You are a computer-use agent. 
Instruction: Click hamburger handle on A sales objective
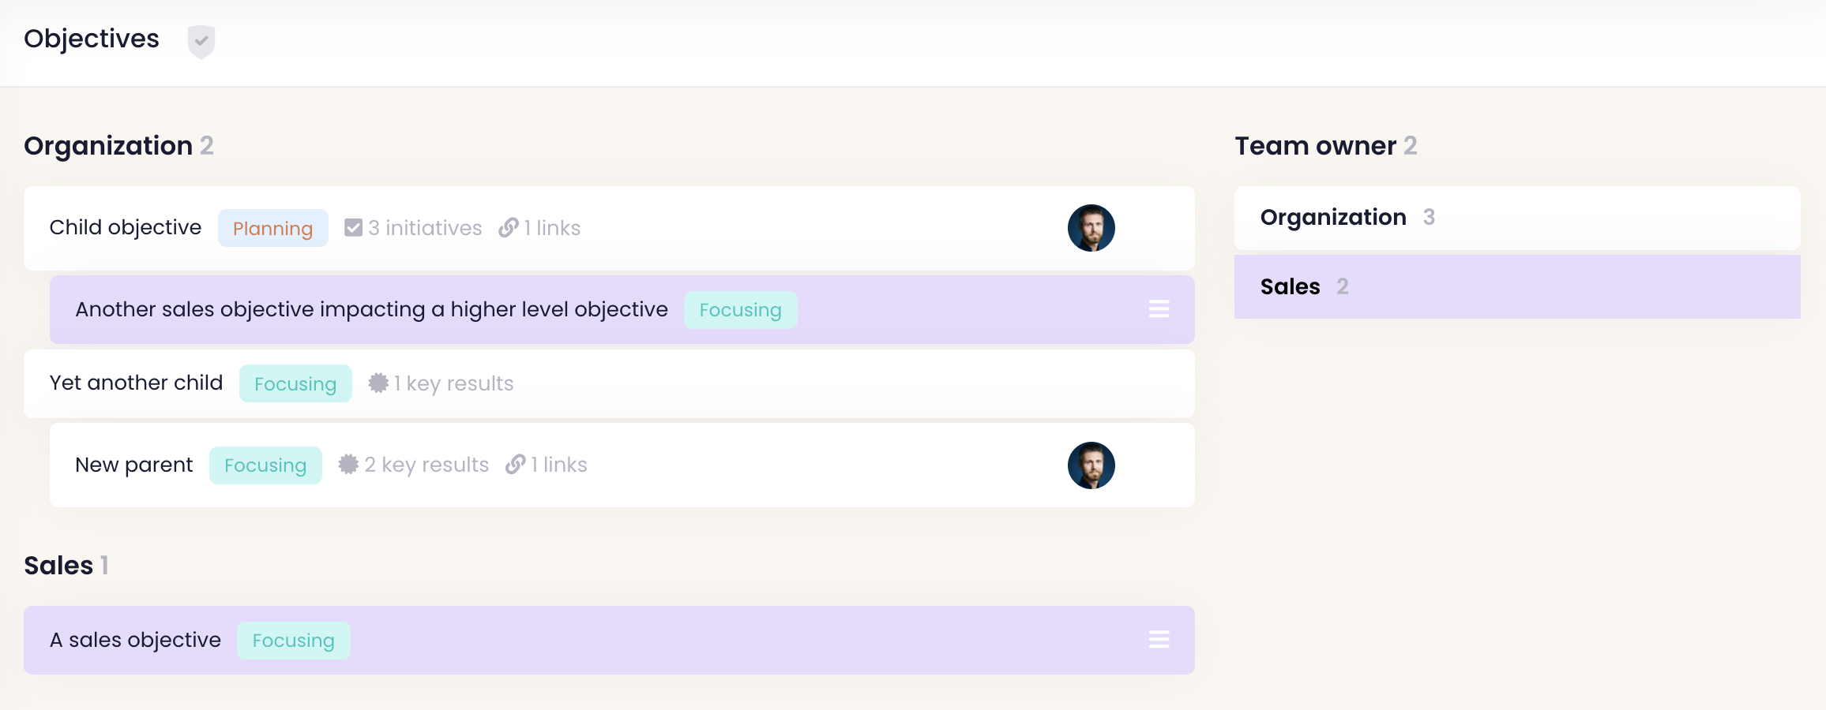[x=1159, y=640]
